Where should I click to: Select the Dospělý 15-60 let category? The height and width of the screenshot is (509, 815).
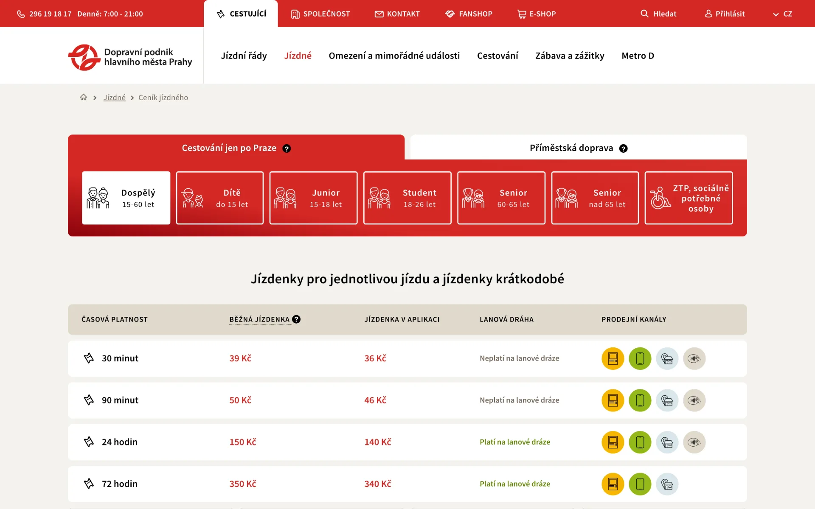[126, 198]
